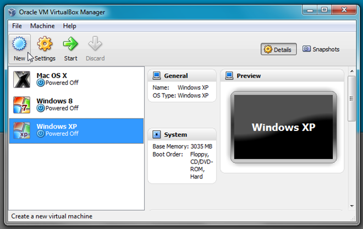This screenshot has height=229, width=363.
Task: Click the Preview section header label
Action: pos(249,76)
